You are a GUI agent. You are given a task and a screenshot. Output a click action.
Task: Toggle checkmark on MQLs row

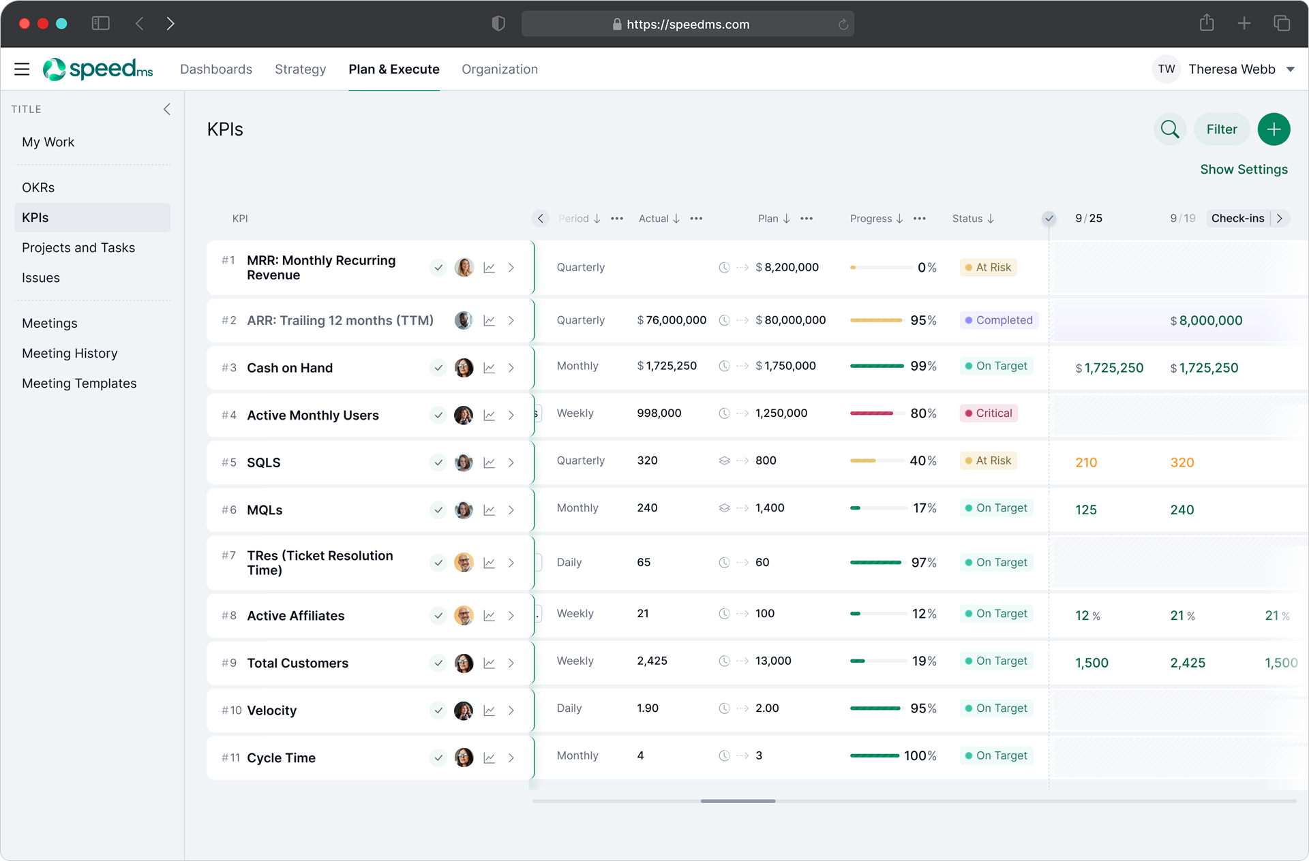click(438, 510)
